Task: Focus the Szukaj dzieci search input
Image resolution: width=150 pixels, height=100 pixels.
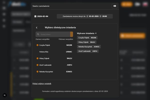Action: (x=54, y=34)
